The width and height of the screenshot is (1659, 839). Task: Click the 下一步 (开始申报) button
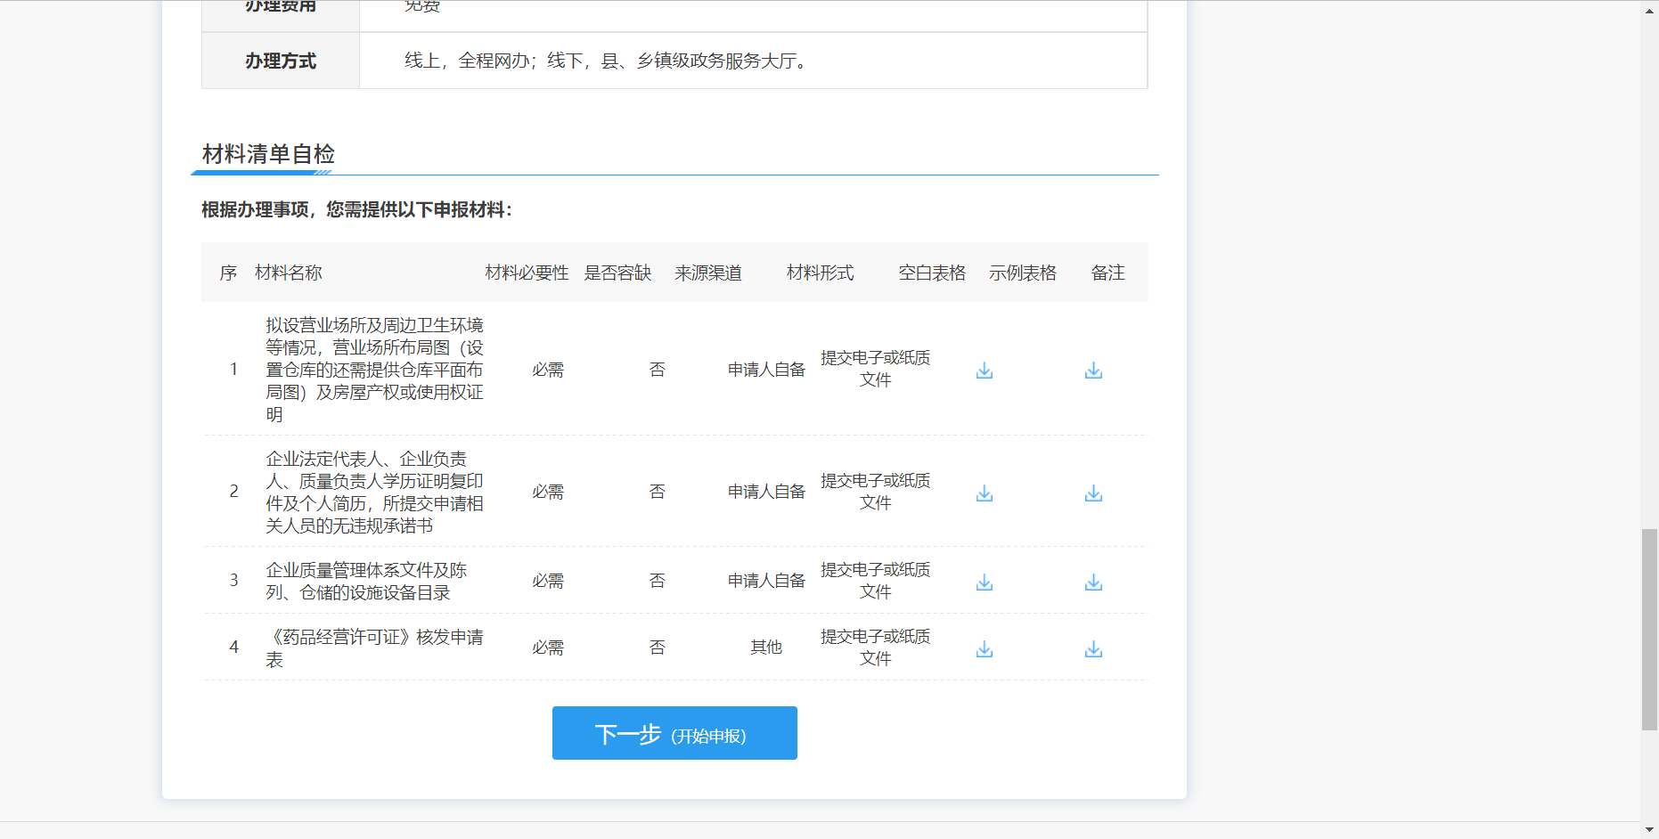tap(674, 733)
